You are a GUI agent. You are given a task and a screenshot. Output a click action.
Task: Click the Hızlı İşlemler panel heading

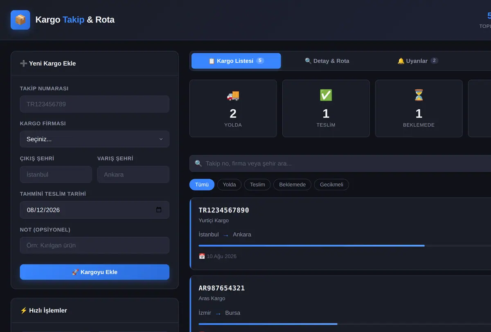click(44, 310)
